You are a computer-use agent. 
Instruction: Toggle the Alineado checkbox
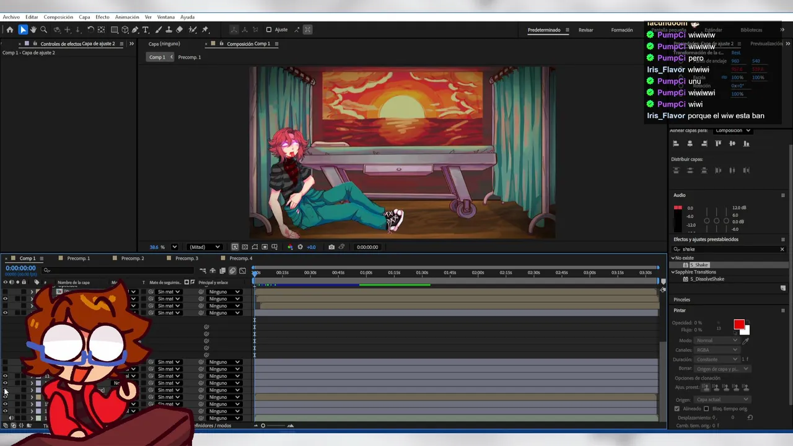pos(677,409)
